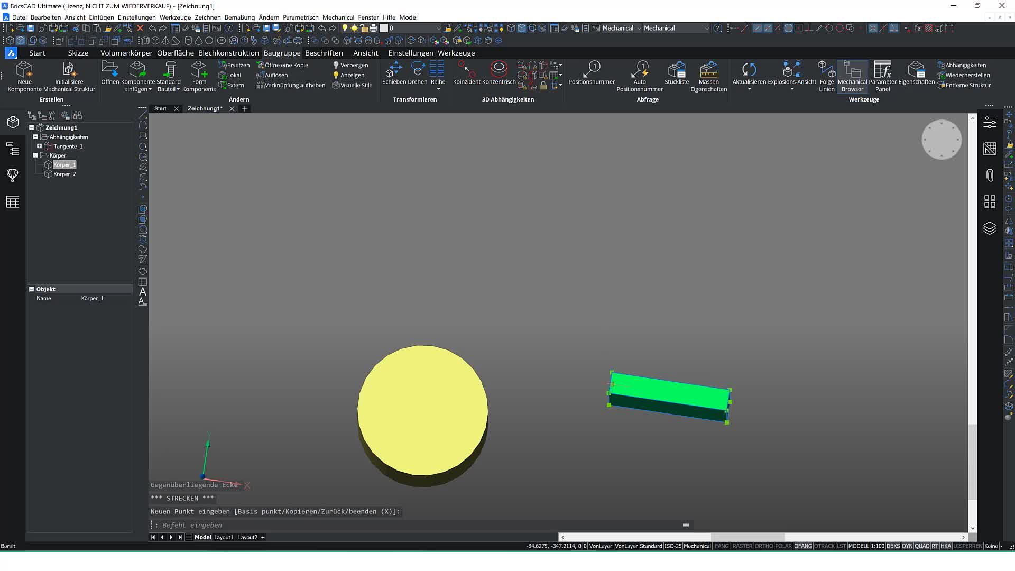Click vertical scrollbar thumb of drawing area
This screenshot has height=571, width=1015.
coord(972,462)
